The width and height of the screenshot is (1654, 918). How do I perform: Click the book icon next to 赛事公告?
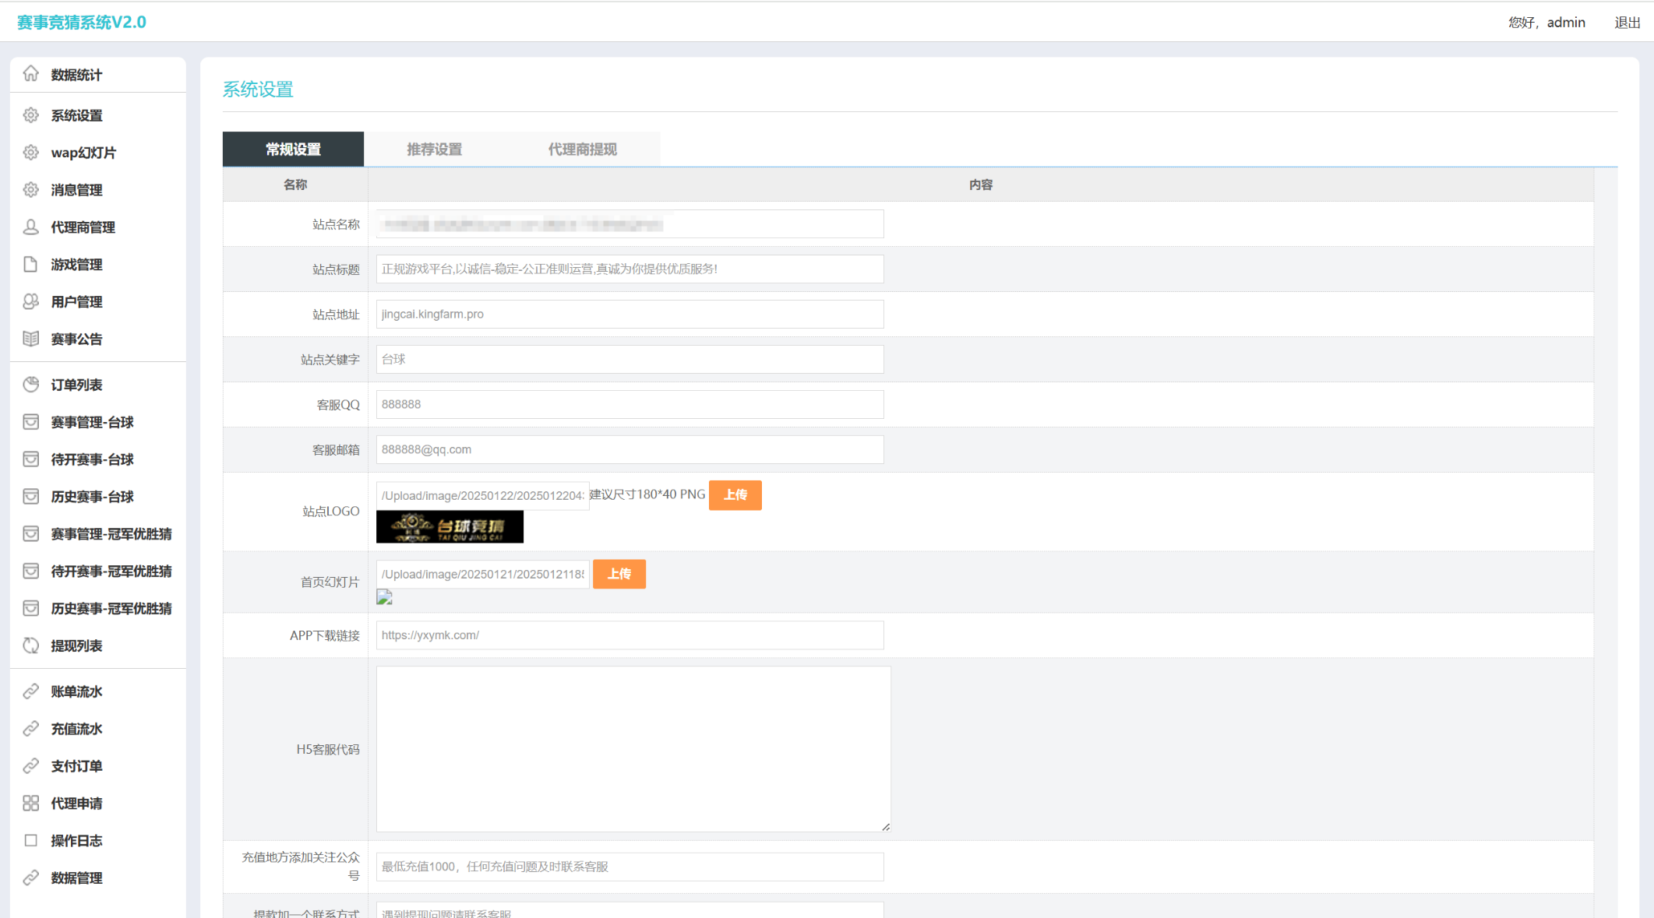(x=30, y=339)
